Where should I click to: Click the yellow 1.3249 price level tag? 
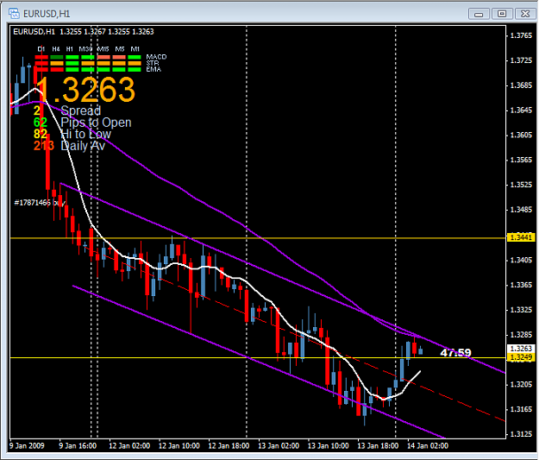521,357
